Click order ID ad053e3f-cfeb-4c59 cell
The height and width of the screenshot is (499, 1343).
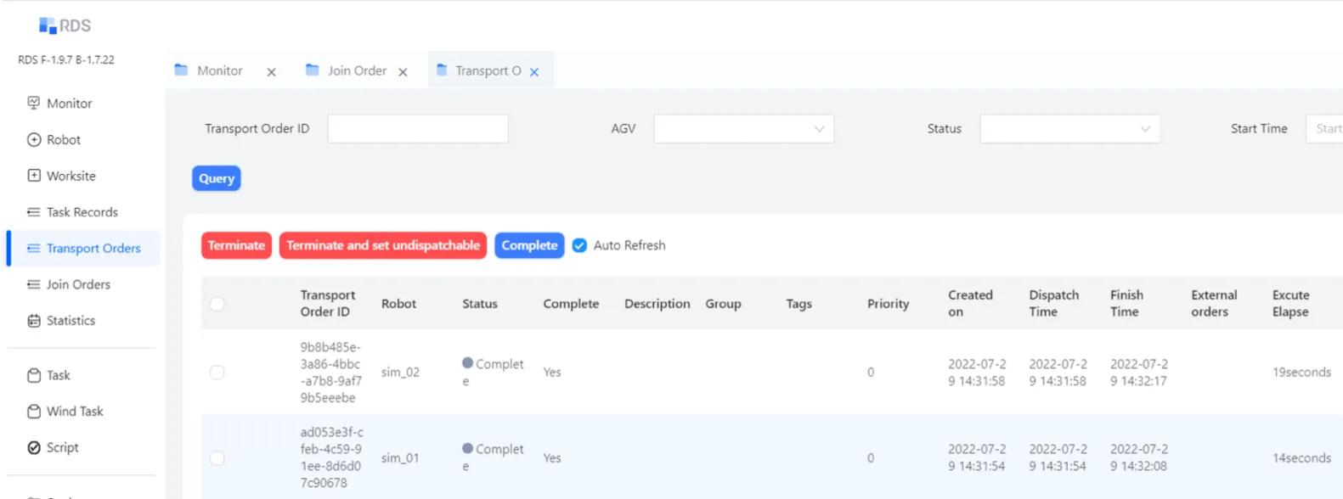(331, 458)
